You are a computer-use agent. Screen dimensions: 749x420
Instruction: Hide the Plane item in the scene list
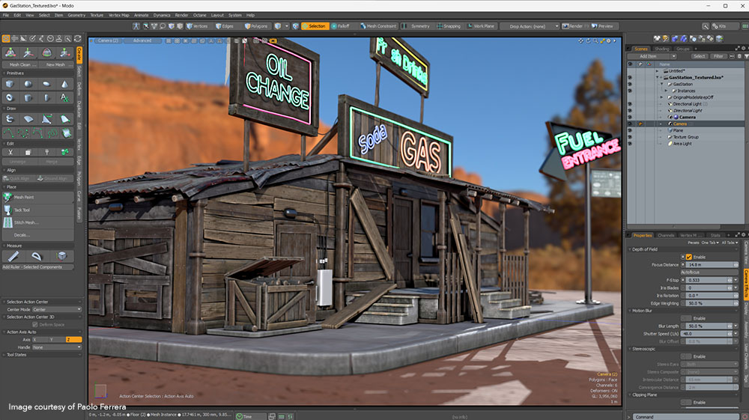click(629, 130)
